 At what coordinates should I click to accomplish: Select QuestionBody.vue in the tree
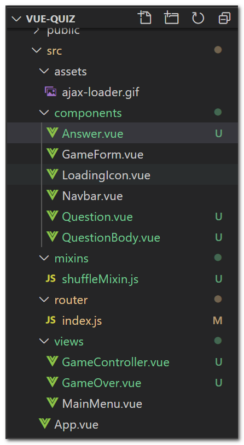[122, 237]
